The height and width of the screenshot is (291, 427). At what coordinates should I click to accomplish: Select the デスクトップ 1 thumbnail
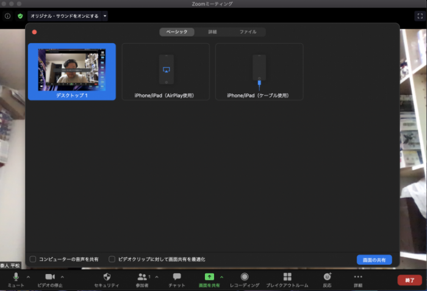point(72,72)
